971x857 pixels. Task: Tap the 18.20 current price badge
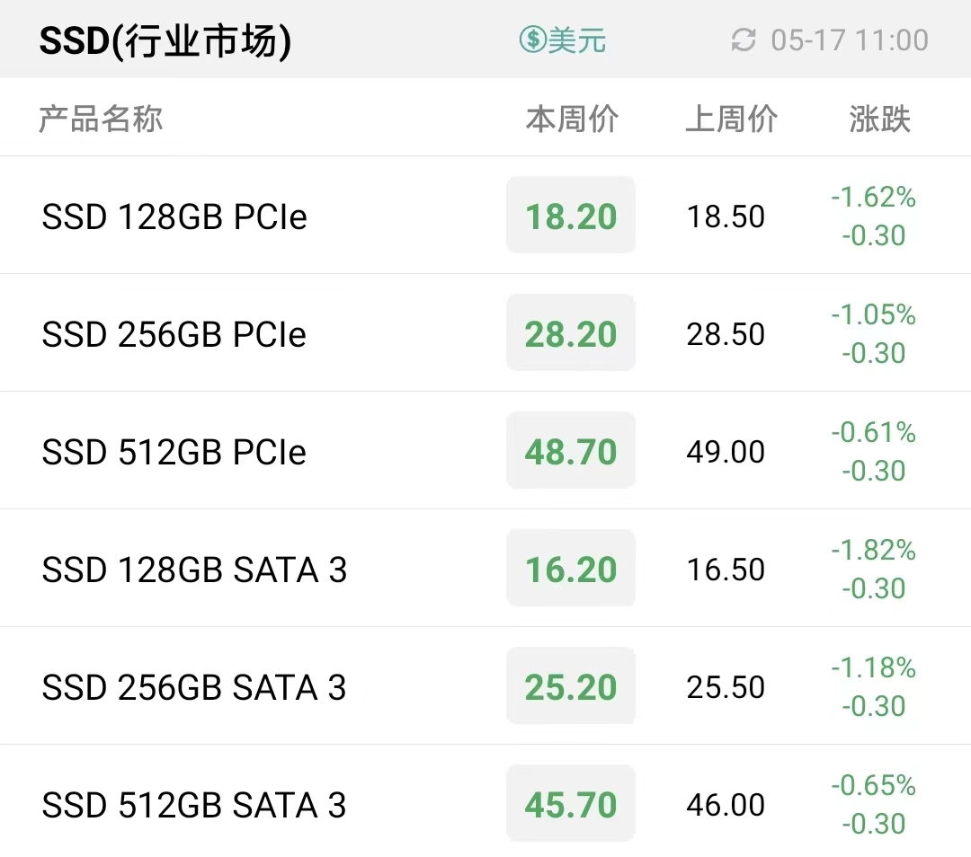pos(571,216)
